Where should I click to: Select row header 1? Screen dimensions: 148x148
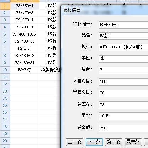click(5, 6)
